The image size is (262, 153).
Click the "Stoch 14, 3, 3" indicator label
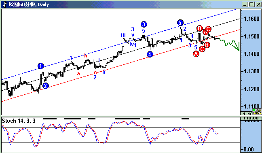point(19,121)
